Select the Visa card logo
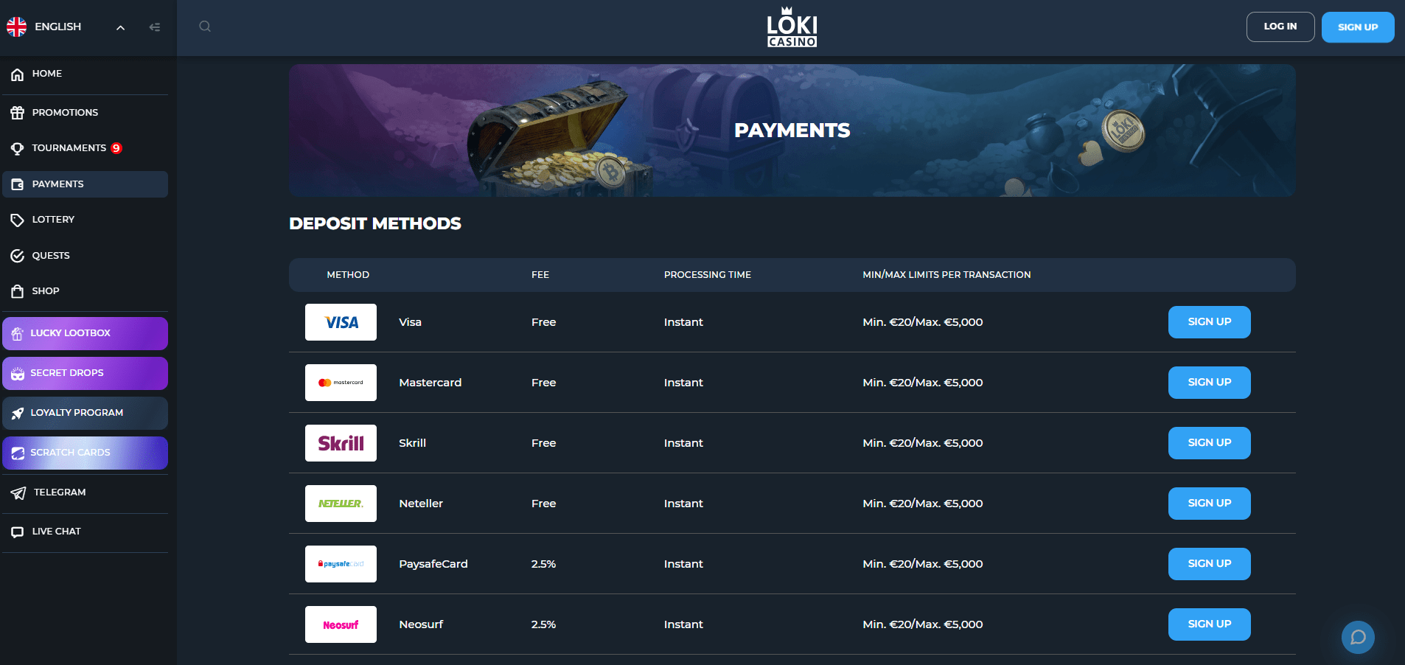The image size is (1405, 665). pos(341,322)
